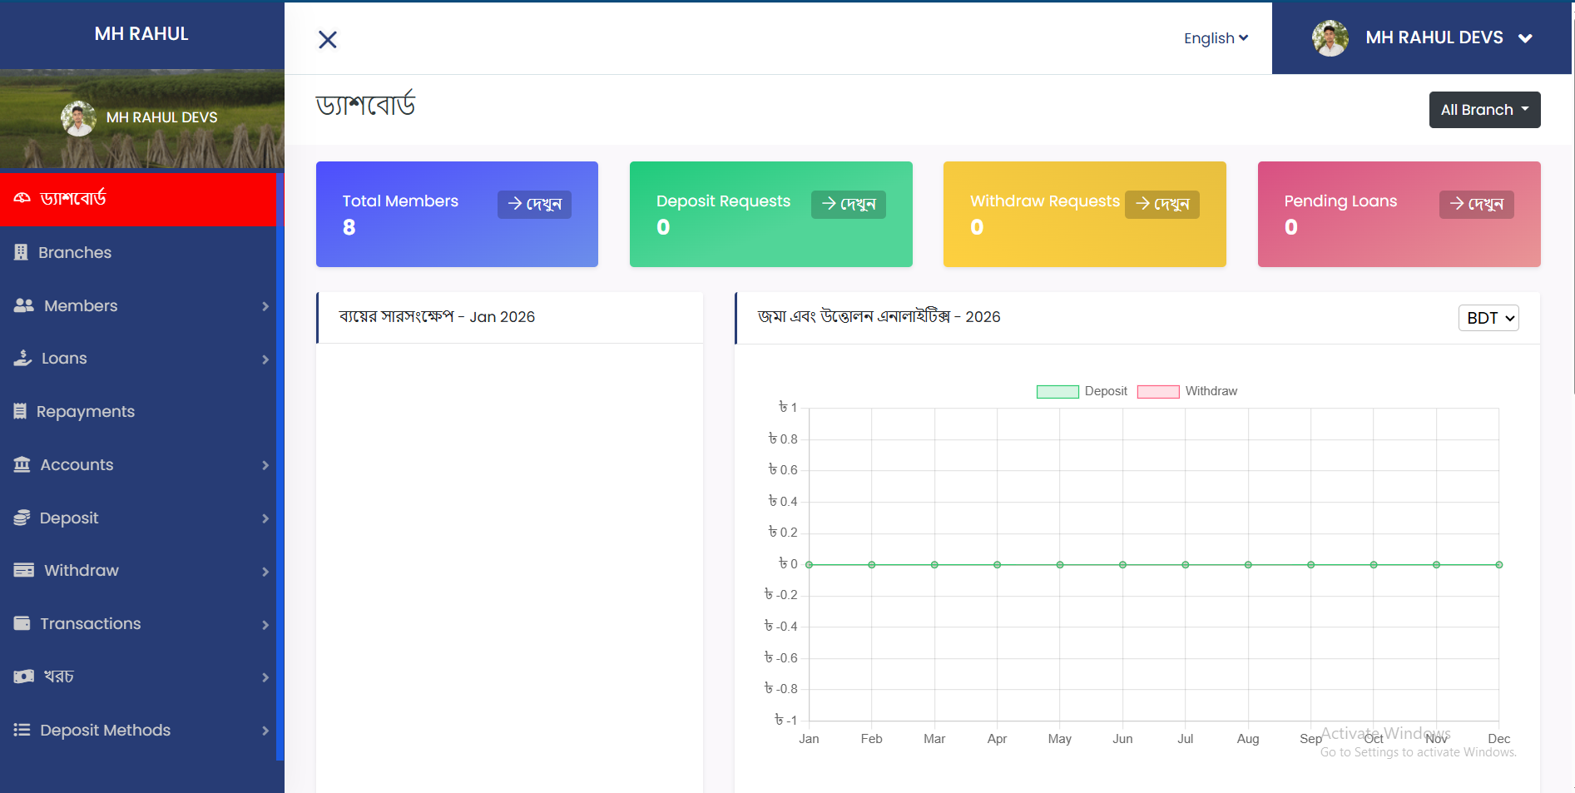Click the Jun data point on chart
Image resolution: width=1575 pixels, height=793 pixels.
[1122, 565]
